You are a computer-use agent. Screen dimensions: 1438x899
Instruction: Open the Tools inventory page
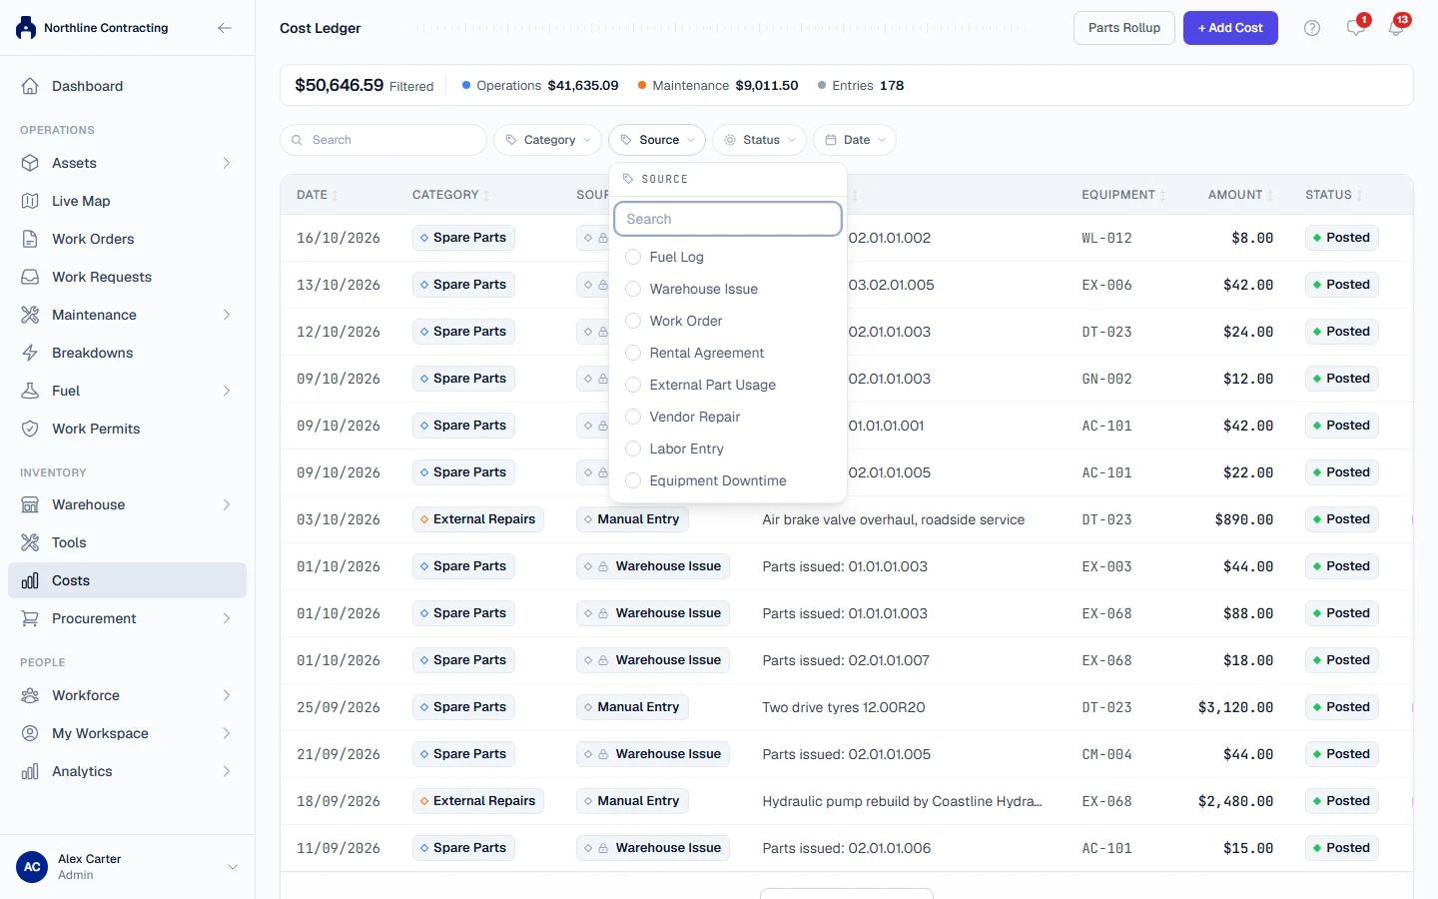[x=127, y=542]
